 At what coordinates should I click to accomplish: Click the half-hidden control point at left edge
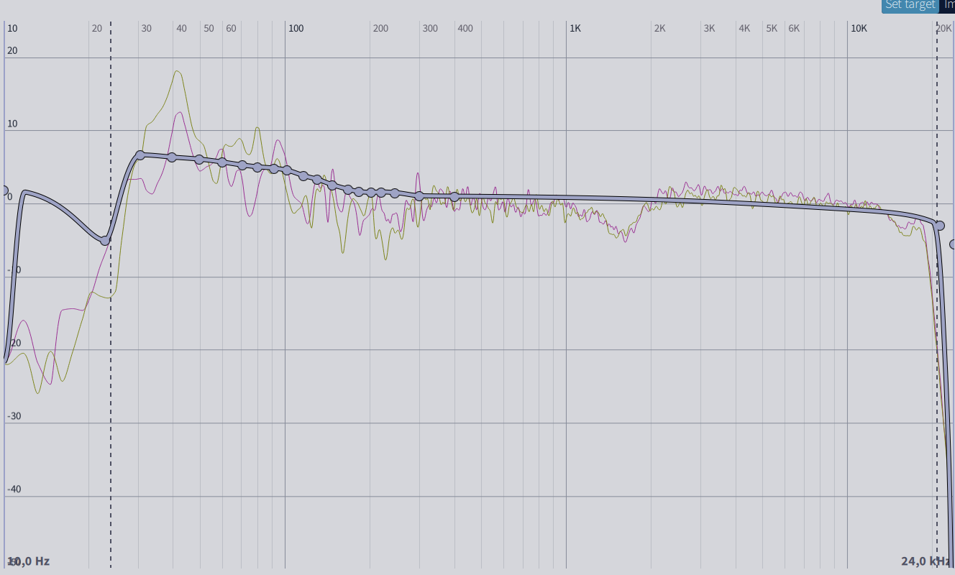(3, 190)
